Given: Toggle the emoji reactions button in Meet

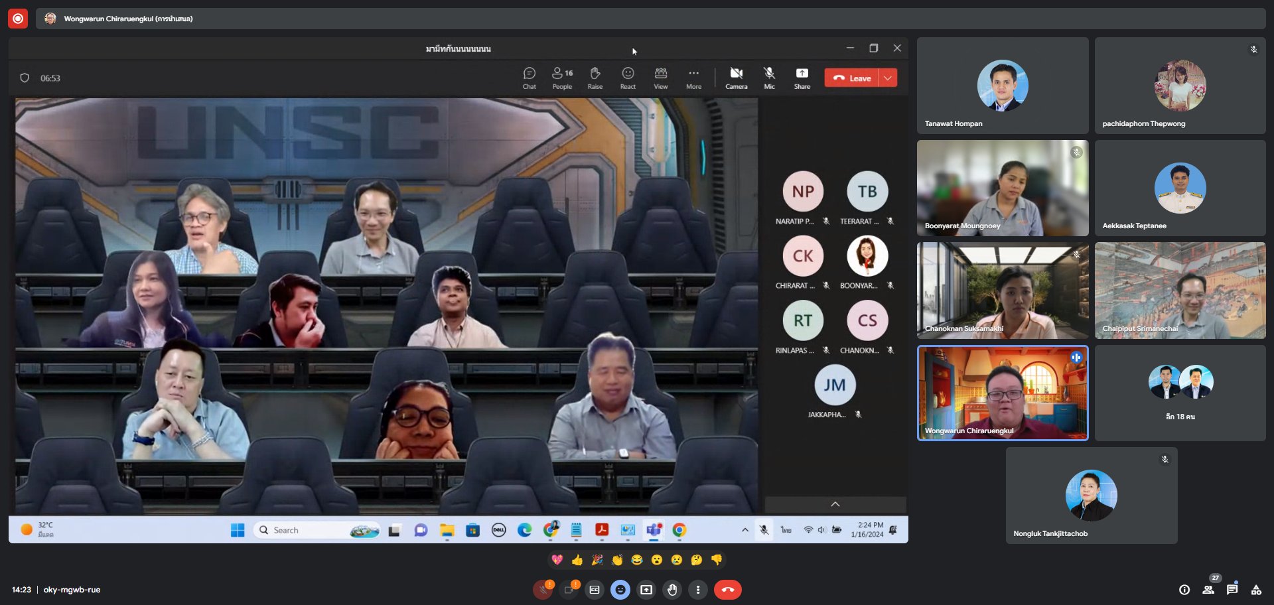Looking at the screenshot, I should click(620, 589).
